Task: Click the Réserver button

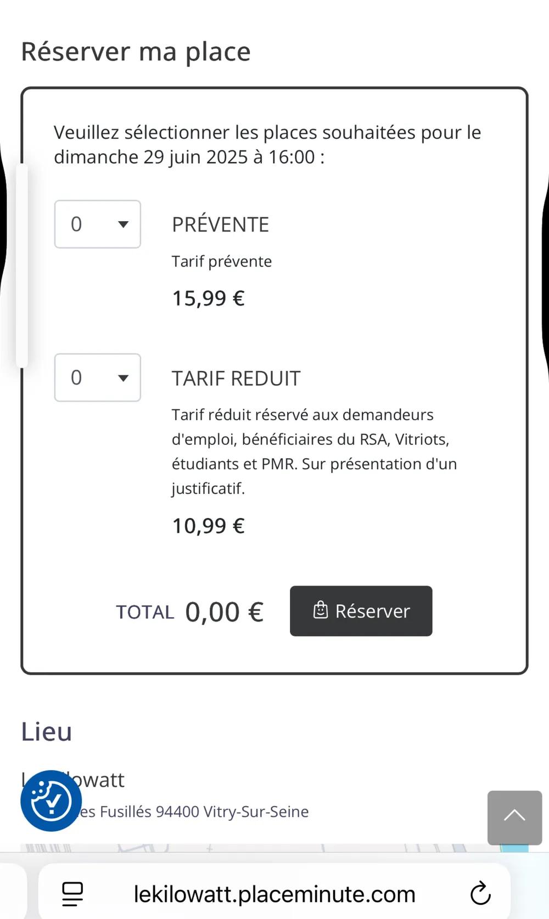Action: (x=361, y=611)
